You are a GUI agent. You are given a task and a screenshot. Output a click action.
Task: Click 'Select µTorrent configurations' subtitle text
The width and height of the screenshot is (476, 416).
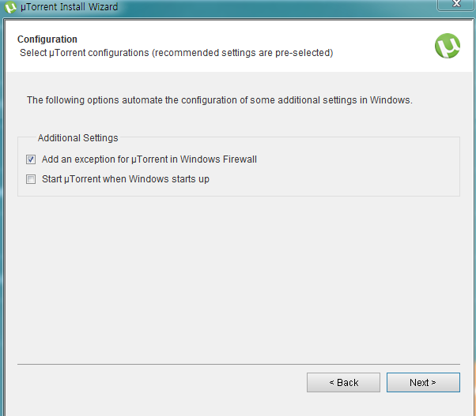click(176, 53)
